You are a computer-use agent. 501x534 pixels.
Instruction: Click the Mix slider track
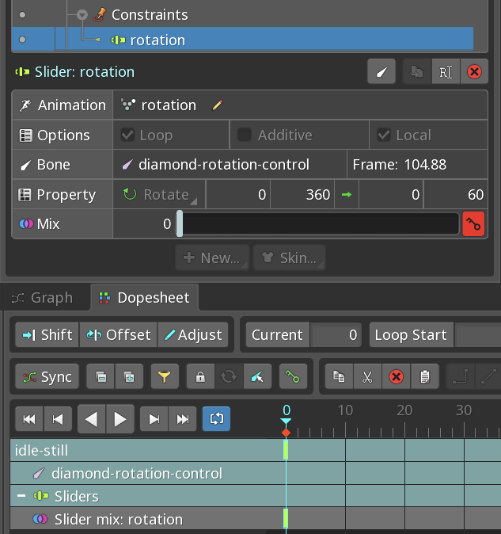coord(317,223)
